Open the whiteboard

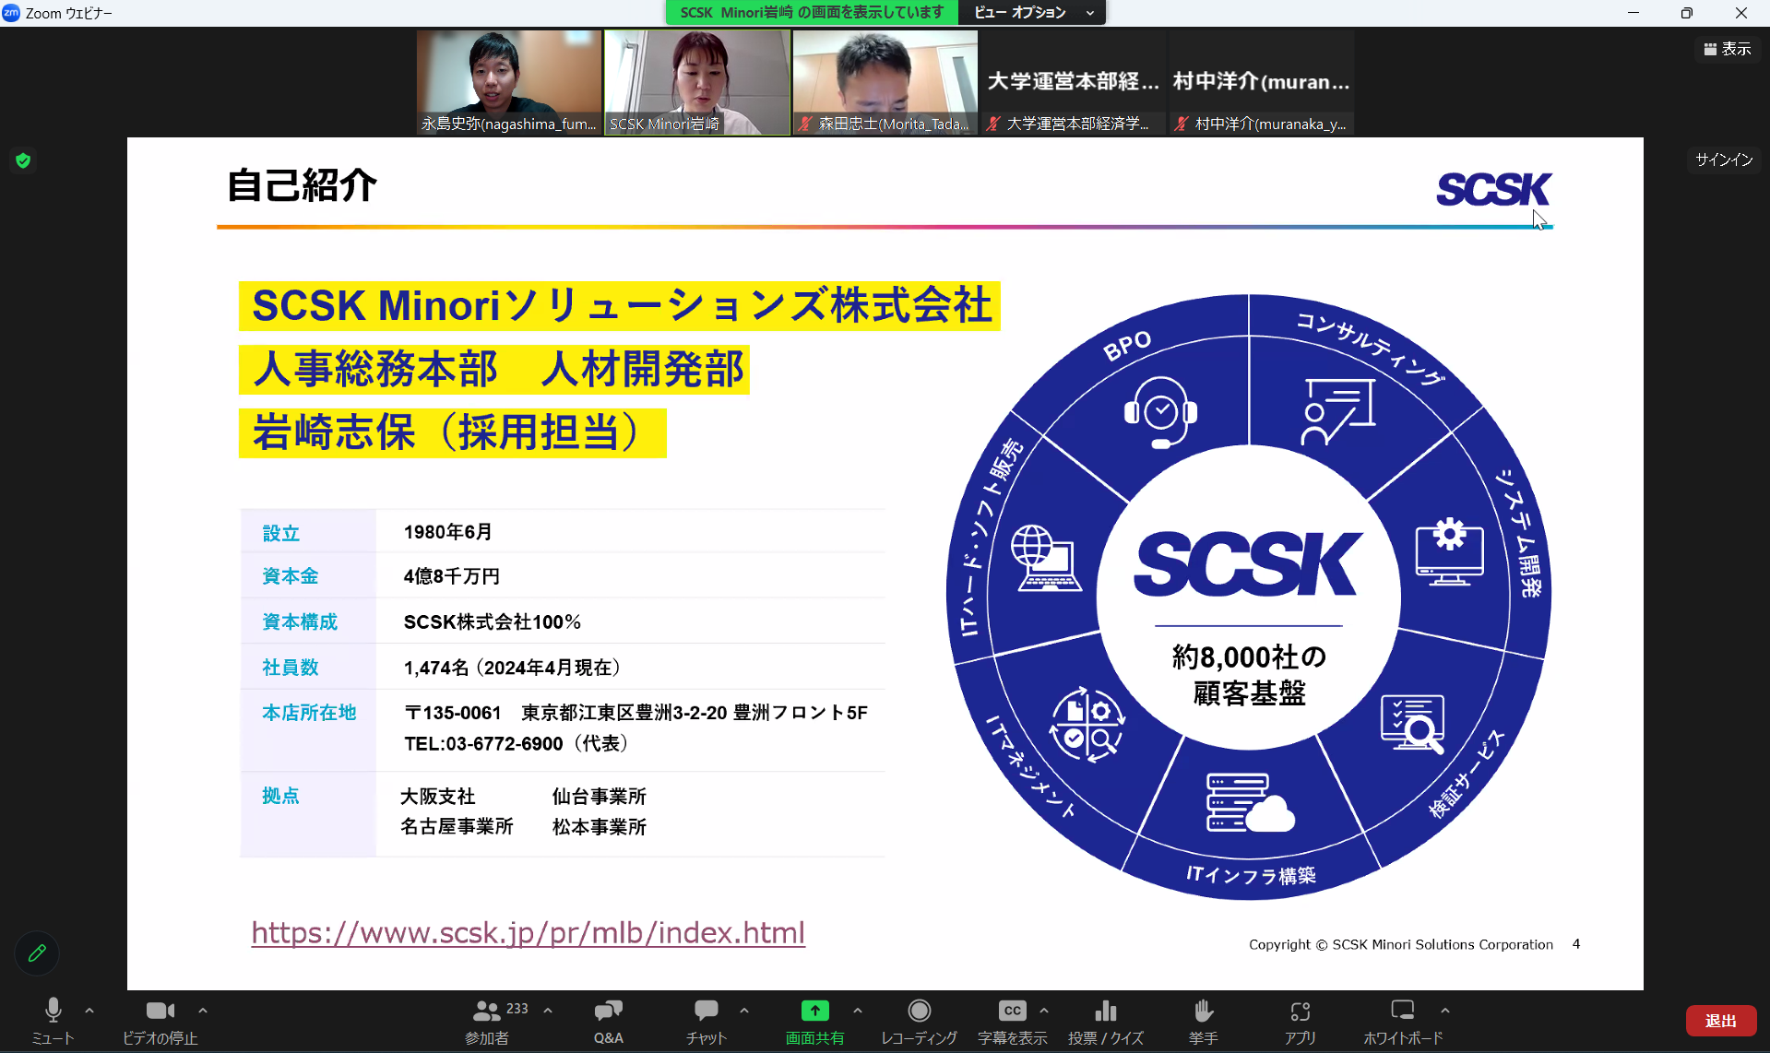pos(1402,1021)
